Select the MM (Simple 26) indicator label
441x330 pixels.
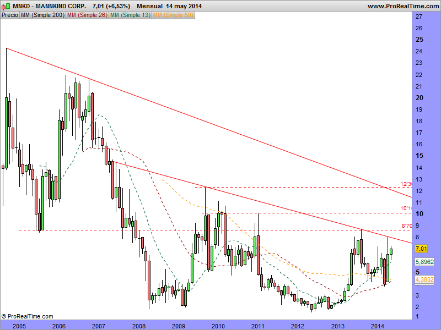87,15
